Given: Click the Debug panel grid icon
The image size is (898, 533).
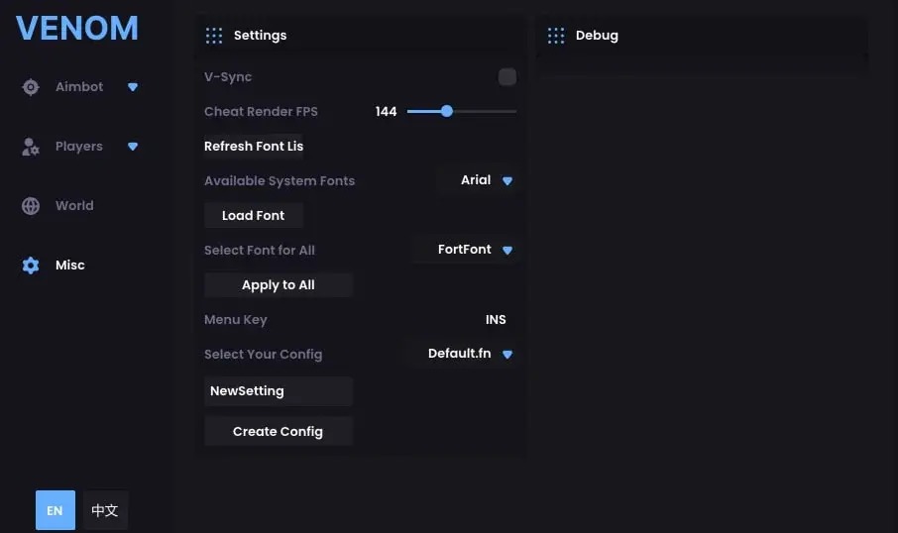Looking at the screenshot, I should point(556,36).
